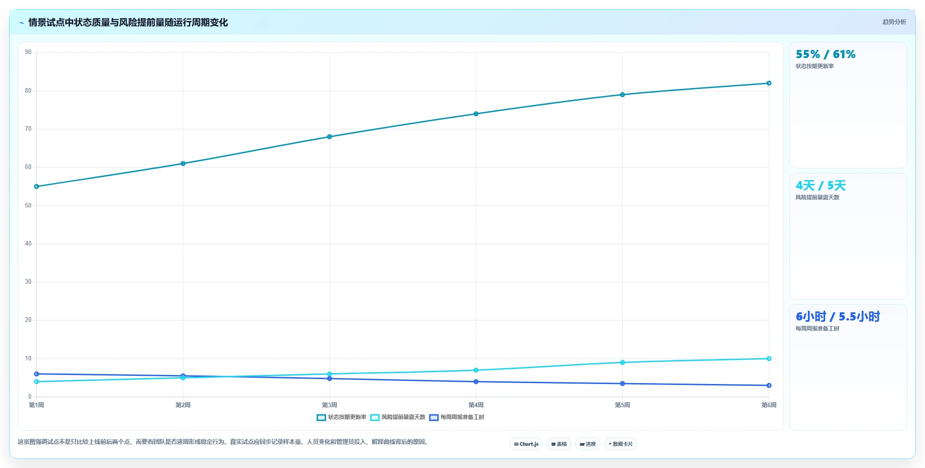The image size is (925, 468).
Task: Click the 每周周报准备工时 week 5 data point
Action: click(x=622, y=384)
